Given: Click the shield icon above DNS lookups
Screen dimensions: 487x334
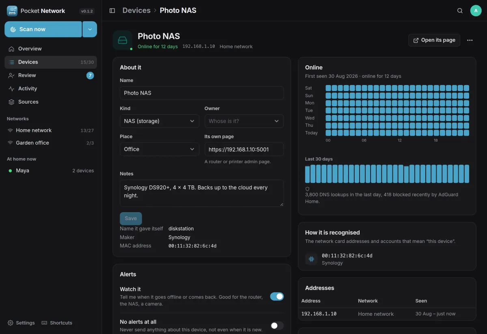Looking at the screenshot, I should [307, 189].
